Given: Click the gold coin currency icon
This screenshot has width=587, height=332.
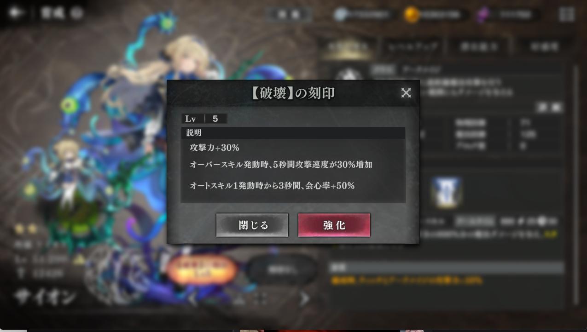Looking at the screenshot, I should point(411,15).
